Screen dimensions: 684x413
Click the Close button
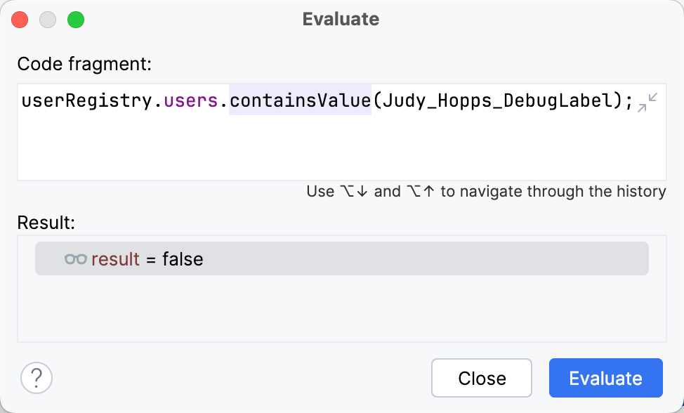(481, 378)
